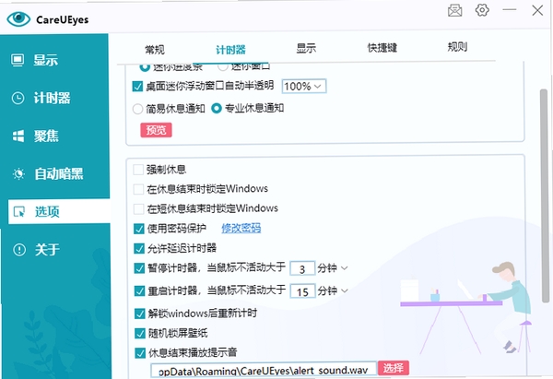The width and height of the screenshot is (553, 379).
Task: Click the cursor icon beside 选项
Action: pos(19,212)
